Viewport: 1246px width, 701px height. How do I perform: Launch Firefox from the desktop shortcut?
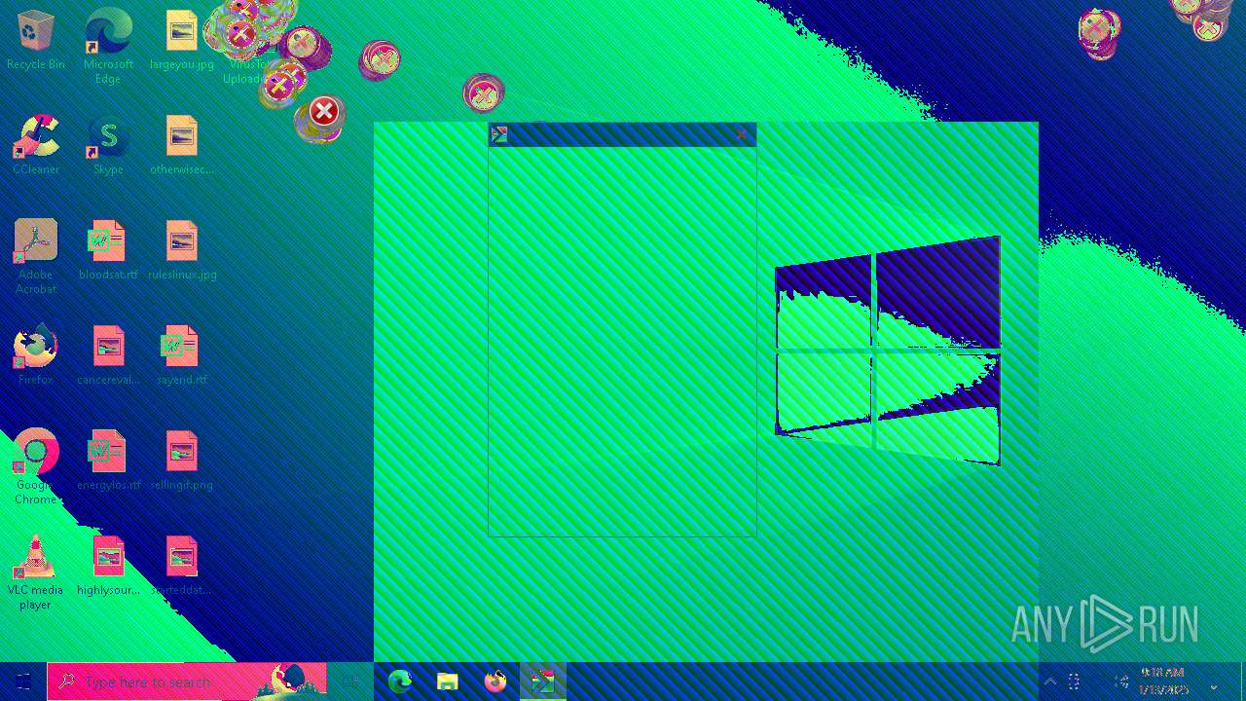(x=35, y=356)
